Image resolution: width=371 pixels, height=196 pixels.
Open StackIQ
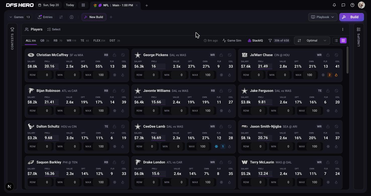[255, 41]
